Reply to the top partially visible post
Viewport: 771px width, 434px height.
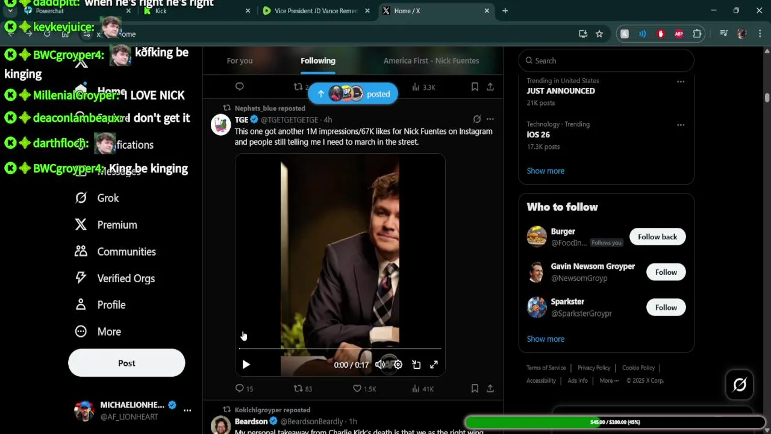(240, 87)
